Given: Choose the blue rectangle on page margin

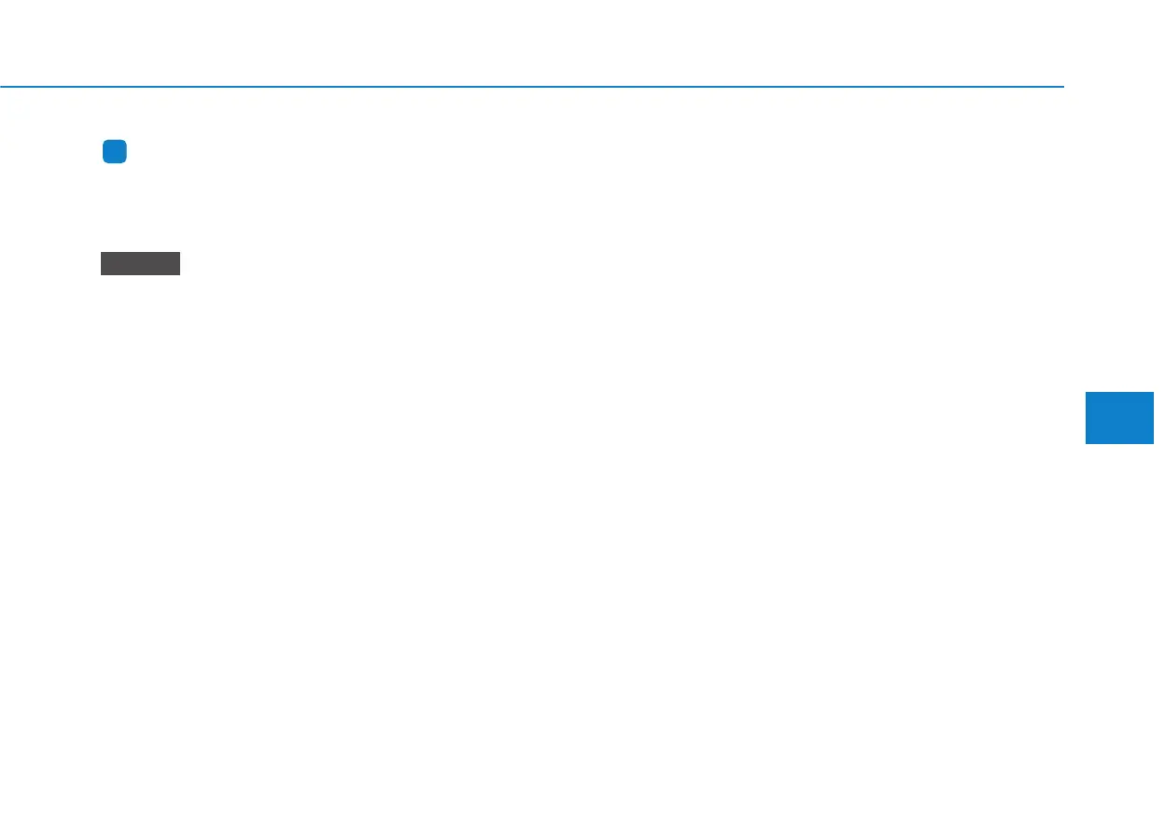Looking at the screenshot, I should [x=1120, y=419].
